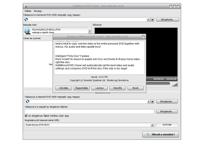Click the Regisztrálás button
Image resolution: width=208 pixels, height=144 pixels.
[x=81, y=88]
